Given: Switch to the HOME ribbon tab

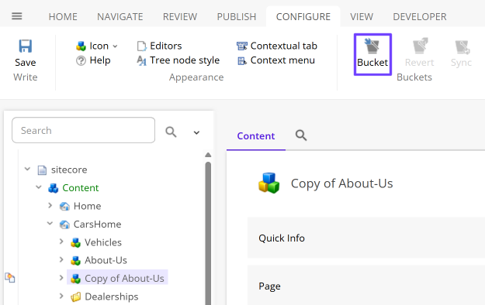Looking at the screenshot, I should (x=63, y=17).
